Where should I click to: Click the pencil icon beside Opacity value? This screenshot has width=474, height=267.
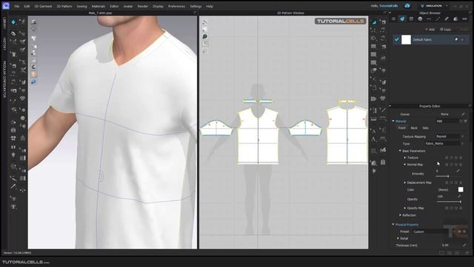click(x=459, y=196)
